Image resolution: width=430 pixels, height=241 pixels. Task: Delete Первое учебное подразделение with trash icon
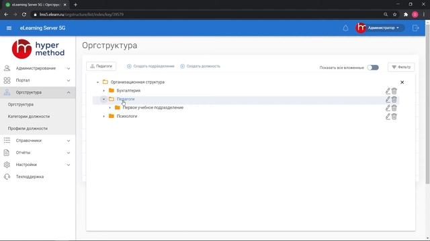pyautogui.click(x=394, y=108)
